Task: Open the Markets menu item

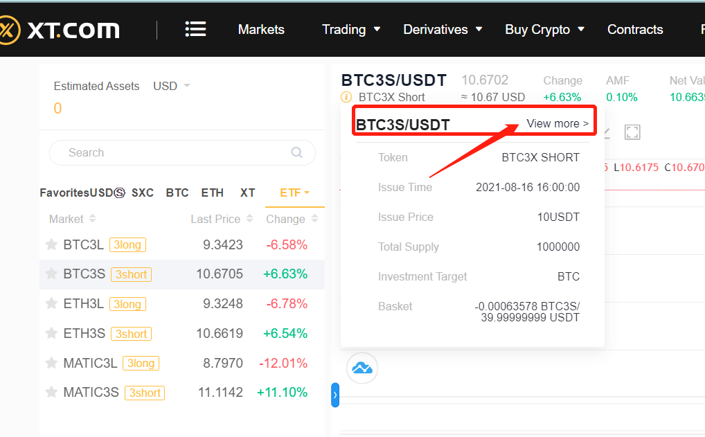Action: pos(261,30)
